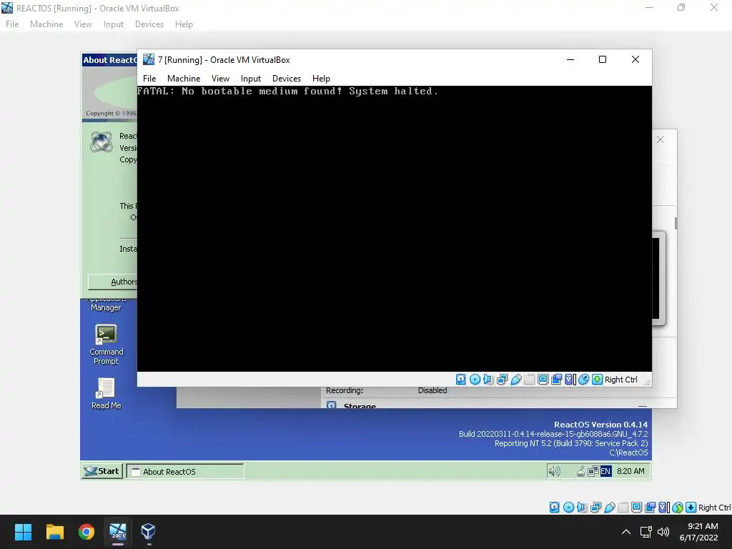Open View menu in 7 VM window
This screenshot has height=549, width=732.
(220, 79)
